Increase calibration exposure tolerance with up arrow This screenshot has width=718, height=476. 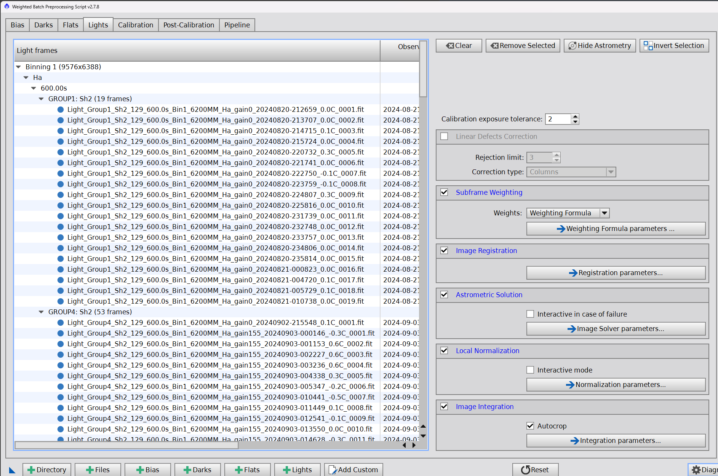[575, 116]
